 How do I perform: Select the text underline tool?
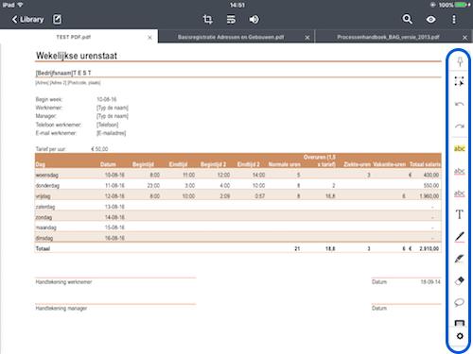click(x=460, y=171)
